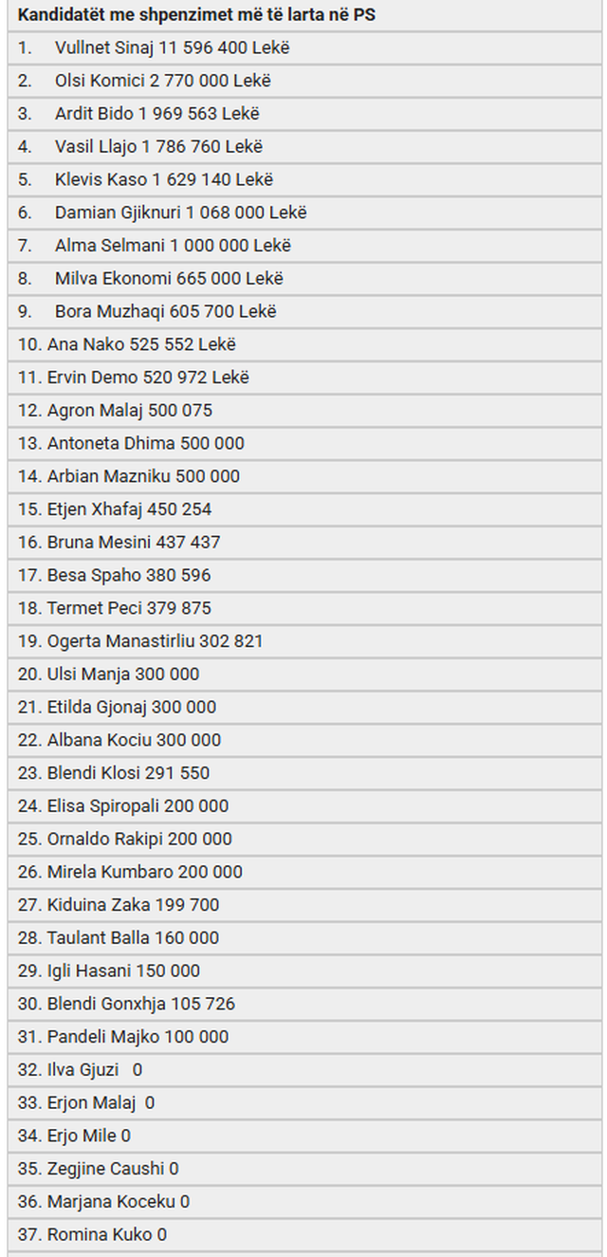Click the Agron Malaj 500 075 row

click(303, 410)
